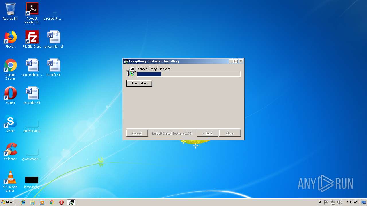The image size is (367, 206).
Task: Open the volume speaker tray icon
Action: pos(340,202)
